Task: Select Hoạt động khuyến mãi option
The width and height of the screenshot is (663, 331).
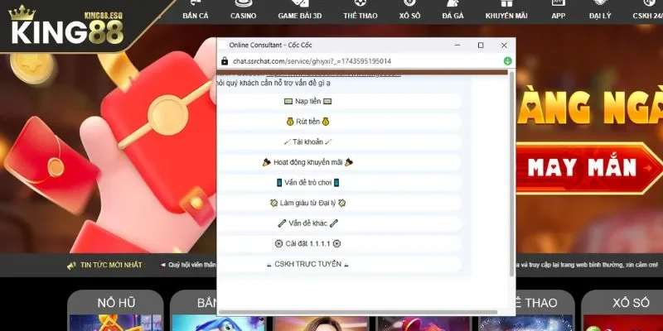Action: point(307,162)
